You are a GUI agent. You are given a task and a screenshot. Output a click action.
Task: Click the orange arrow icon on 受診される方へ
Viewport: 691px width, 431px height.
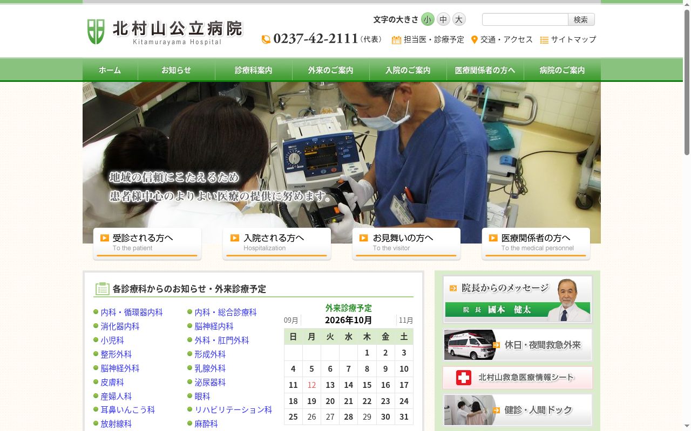tap(105, 238)
